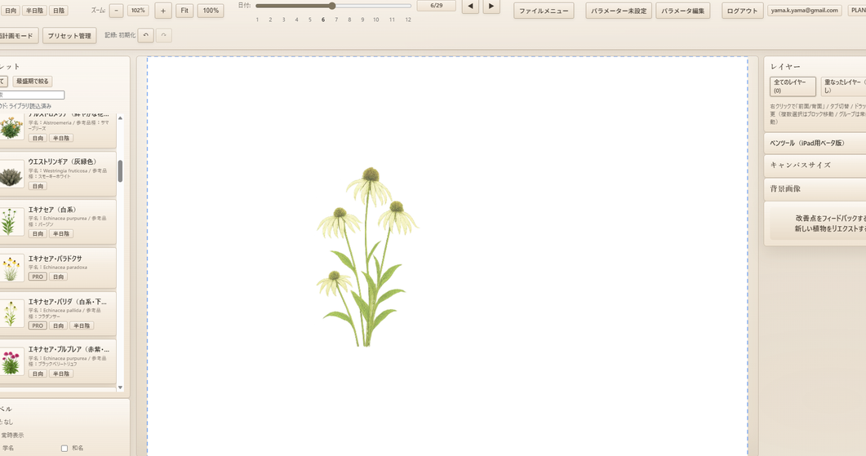Click the Fit zoom button
Screen dimensions: 866x456
point(184,11)
